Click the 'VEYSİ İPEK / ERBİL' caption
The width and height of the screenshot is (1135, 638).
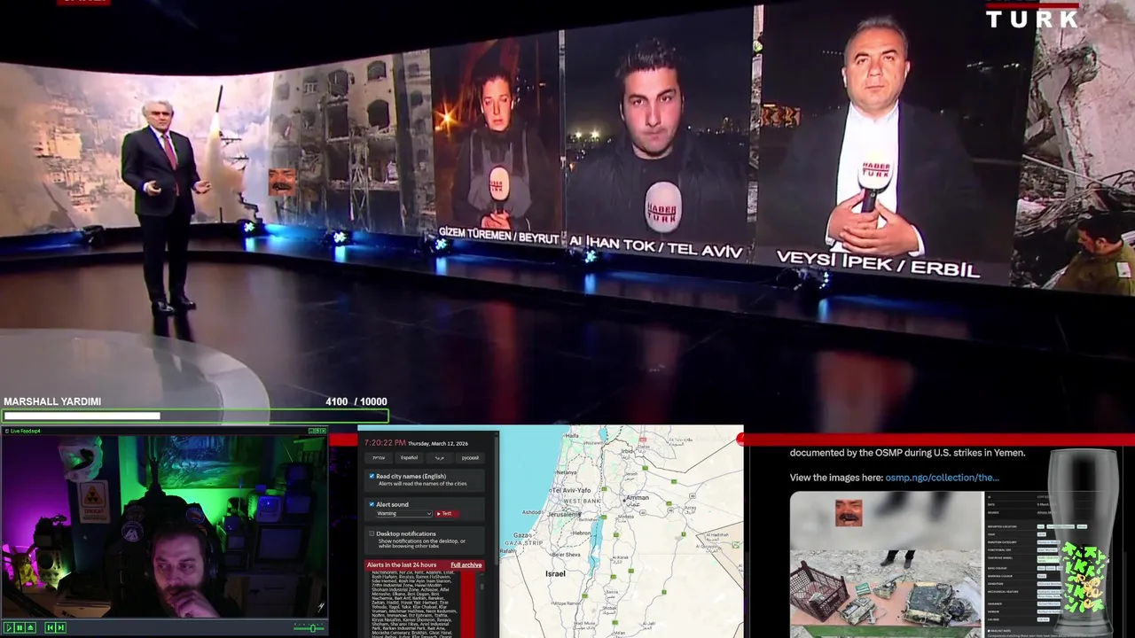click(x=878, y=263)
